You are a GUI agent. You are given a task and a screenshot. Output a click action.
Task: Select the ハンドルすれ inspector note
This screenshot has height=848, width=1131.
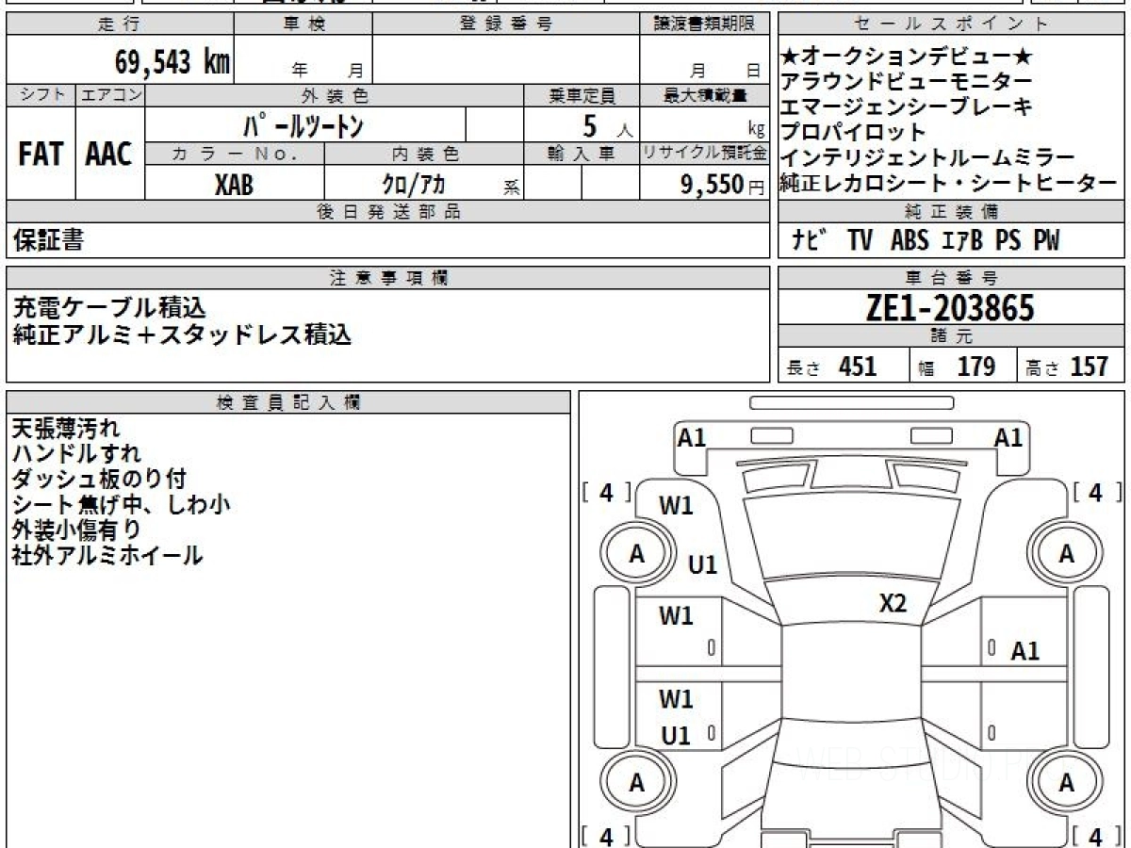click(x=78, y=454)
